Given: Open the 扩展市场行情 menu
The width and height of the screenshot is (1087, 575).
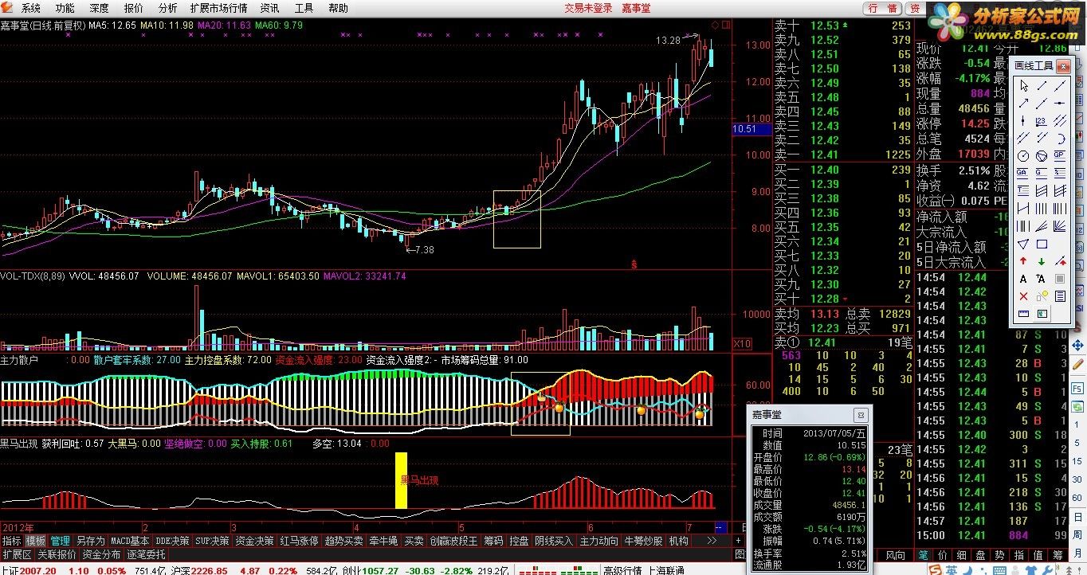Looking at the screenshot, I should pyautogui.click(x=218, y=8).
